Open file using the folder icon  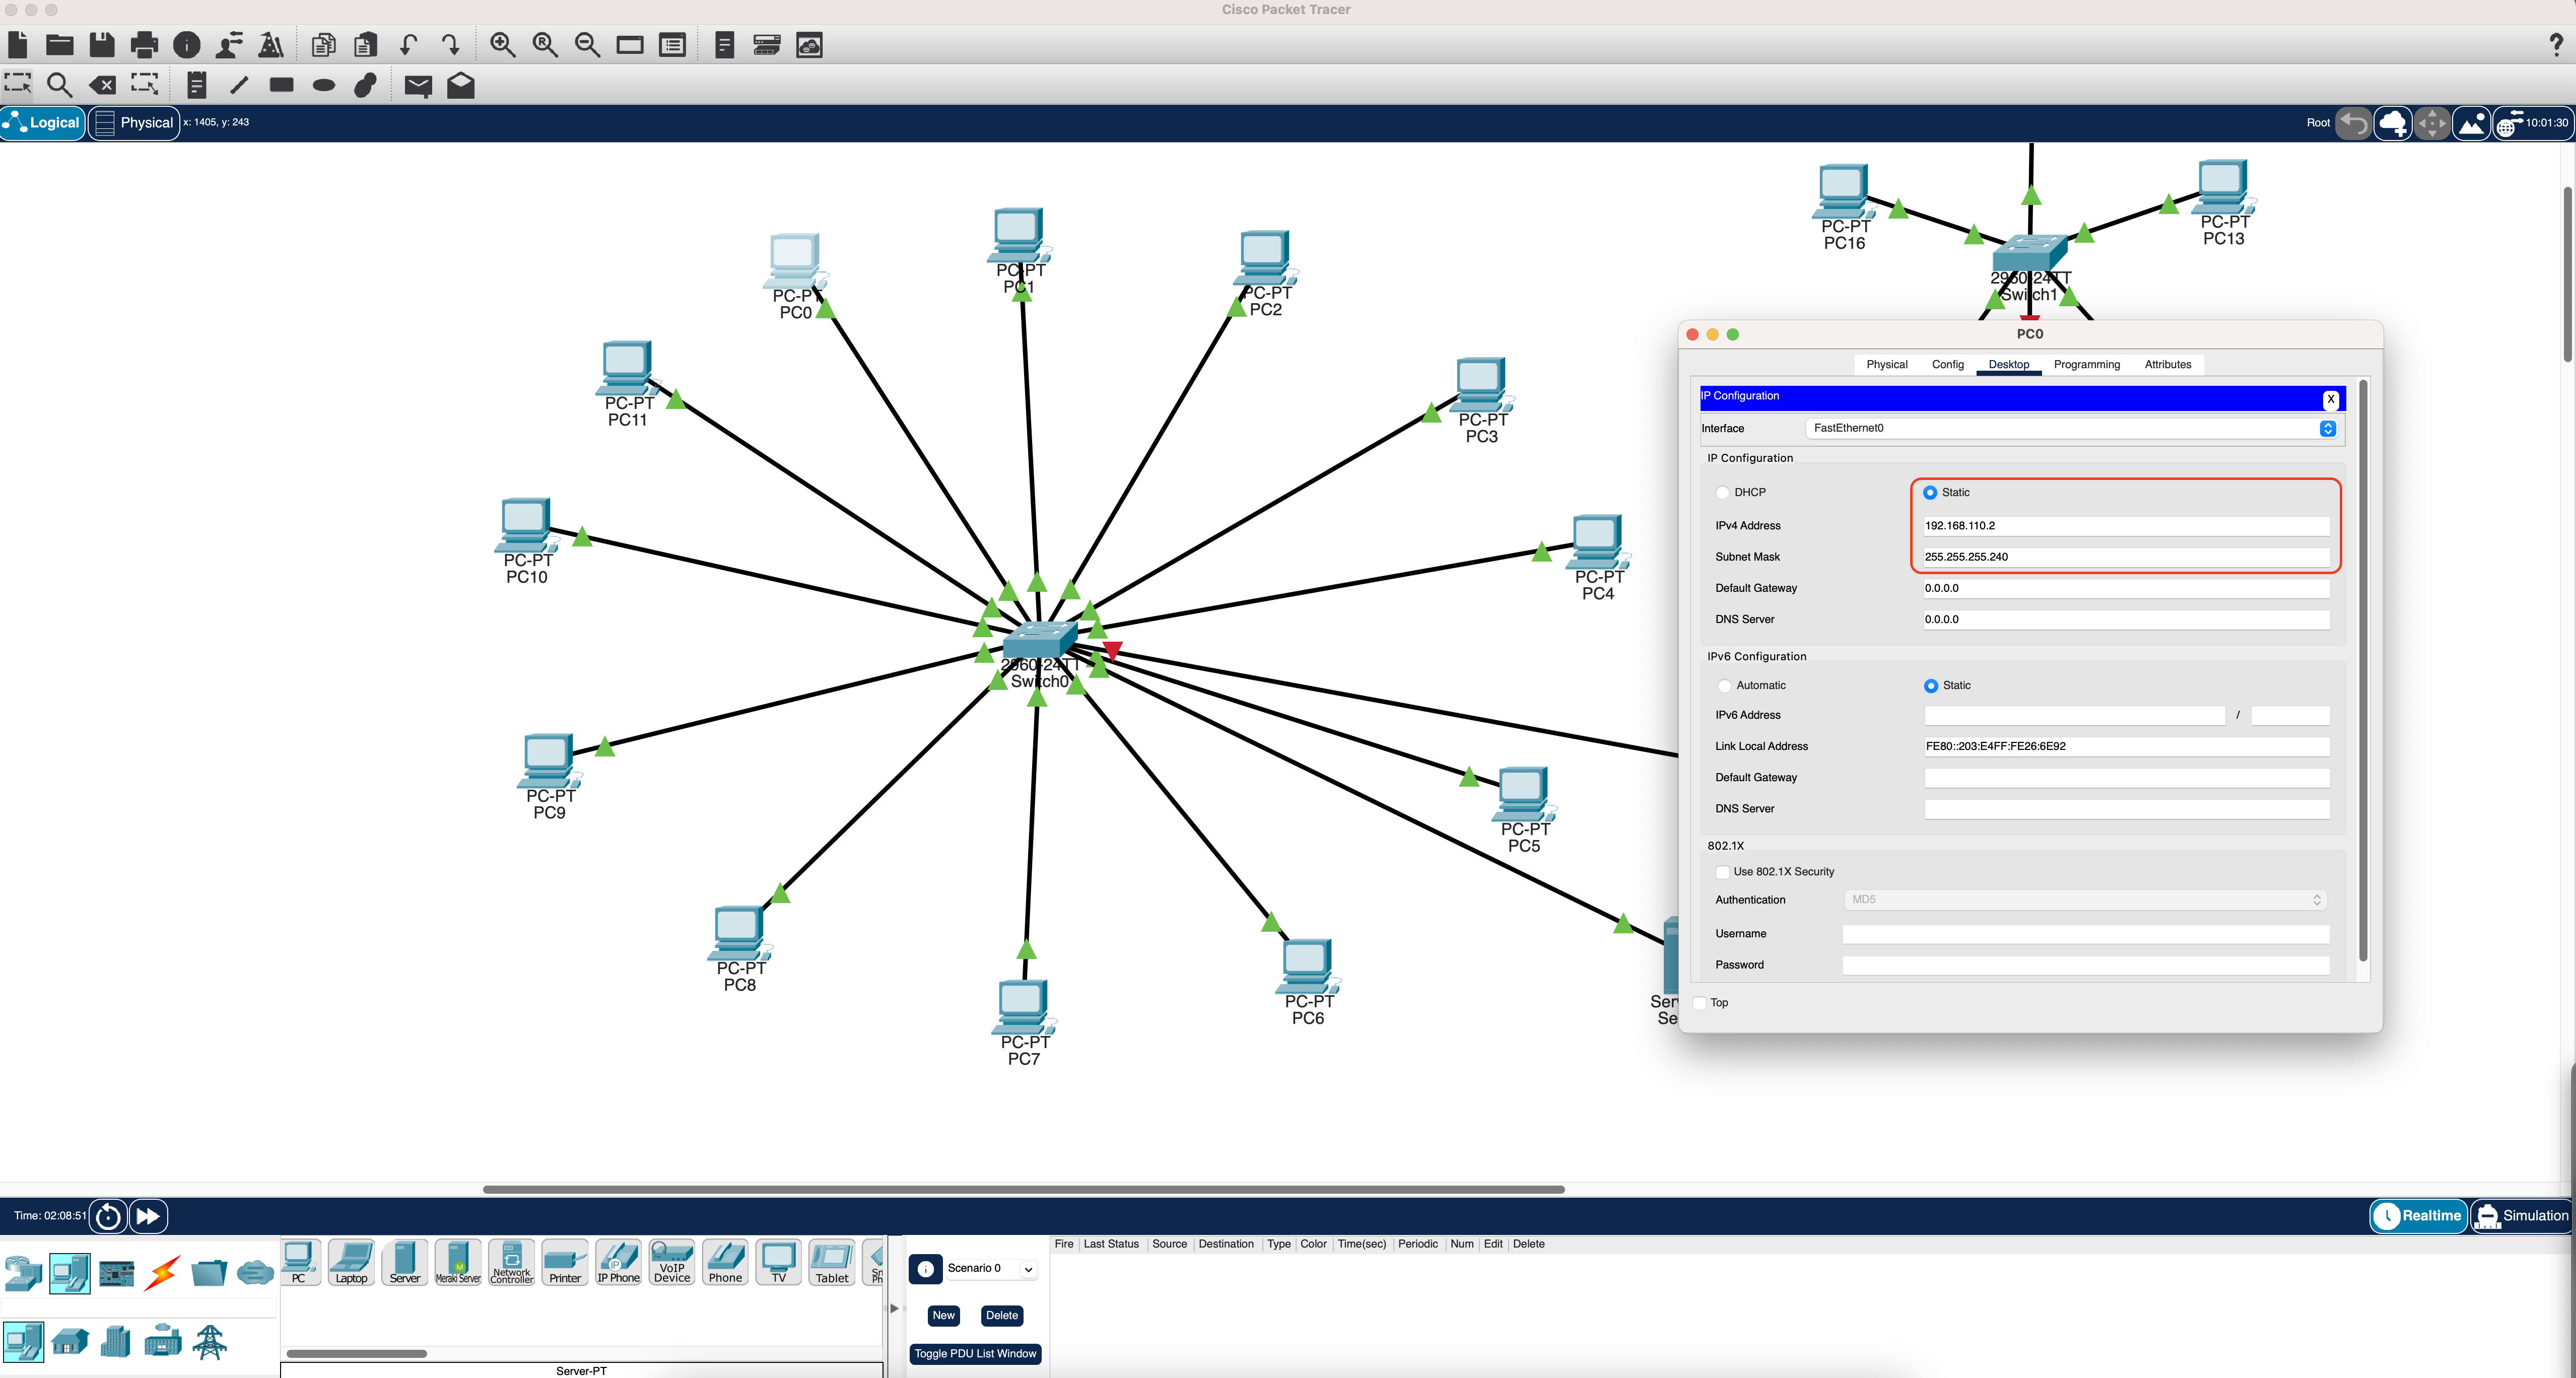tap(60, 45)
